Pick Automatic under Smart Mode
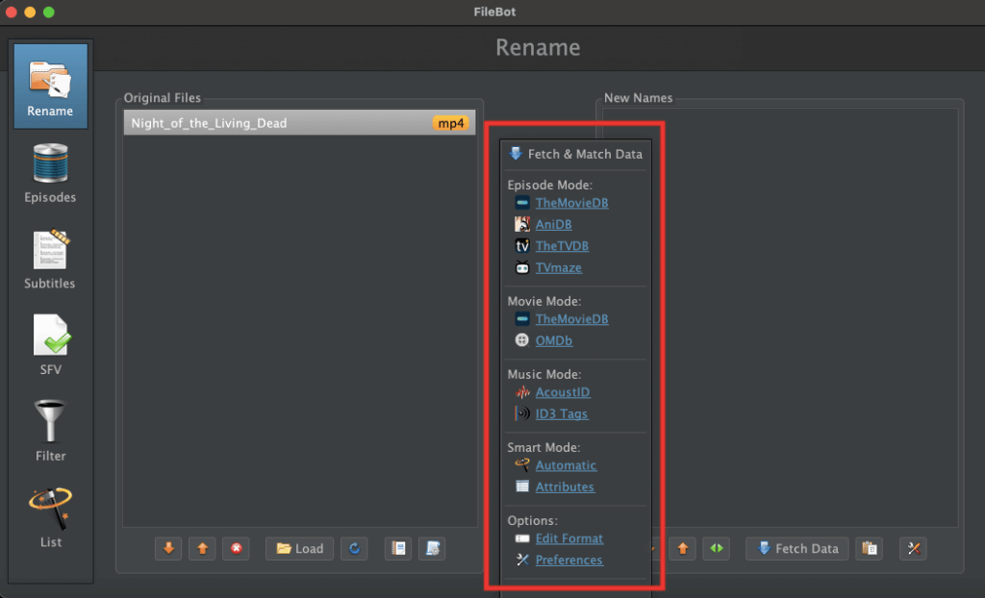Image resolution: width=985 pixels, height=598 pixels. (566, 465)
